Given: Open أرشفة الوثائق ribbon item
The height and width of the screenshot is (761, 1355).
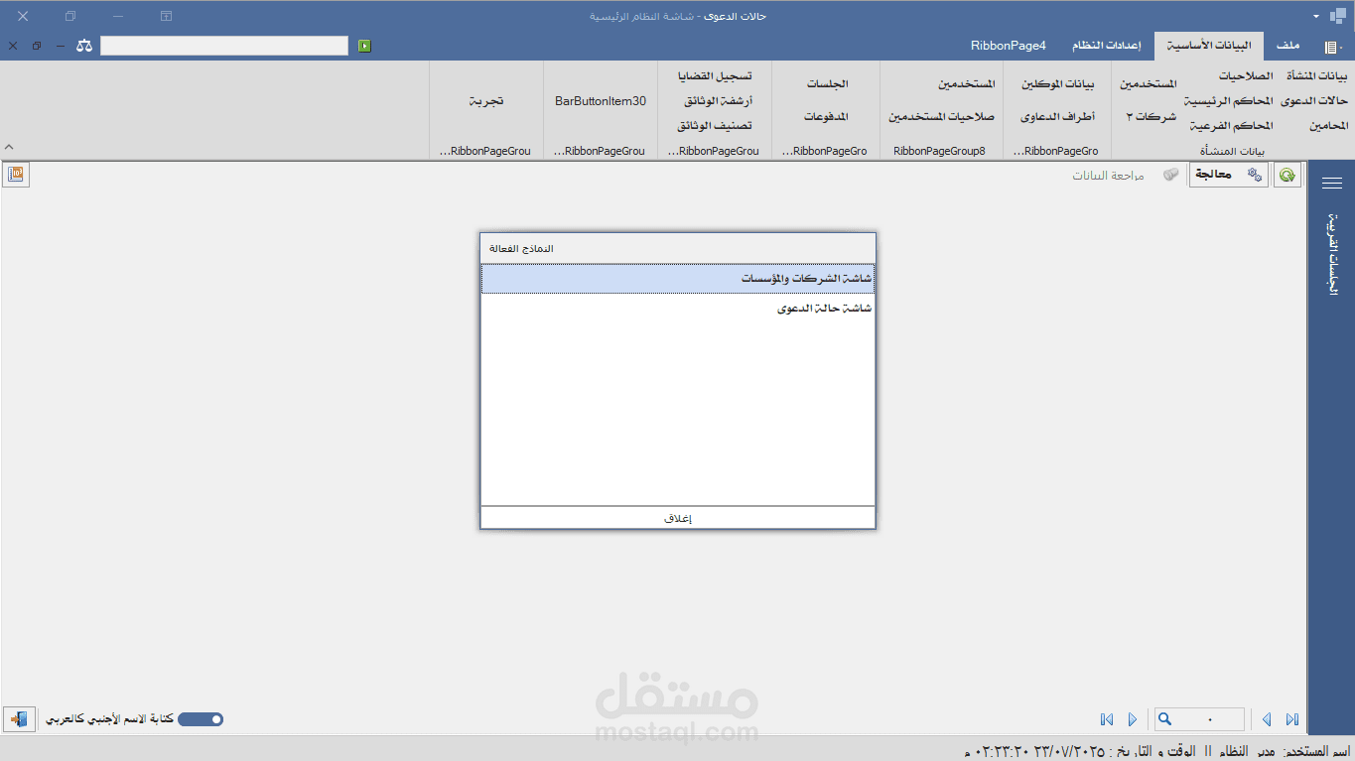Looking at the screenshot, I should click(x=718, y=101).
